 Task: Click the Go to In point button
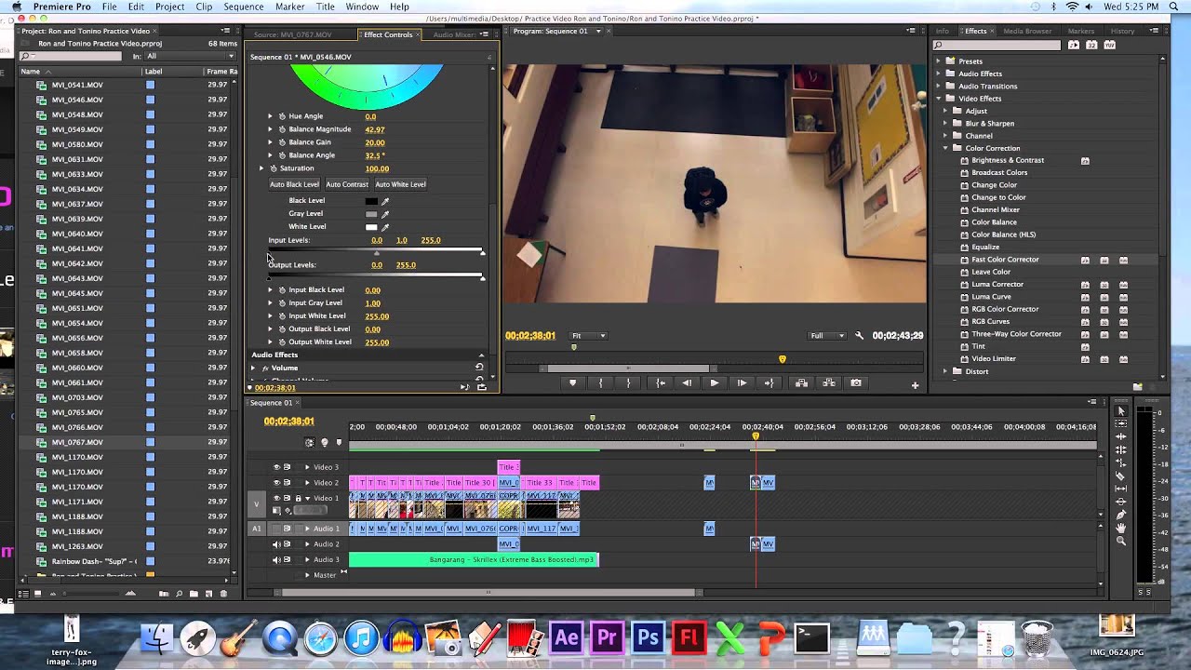coord(661,382)
